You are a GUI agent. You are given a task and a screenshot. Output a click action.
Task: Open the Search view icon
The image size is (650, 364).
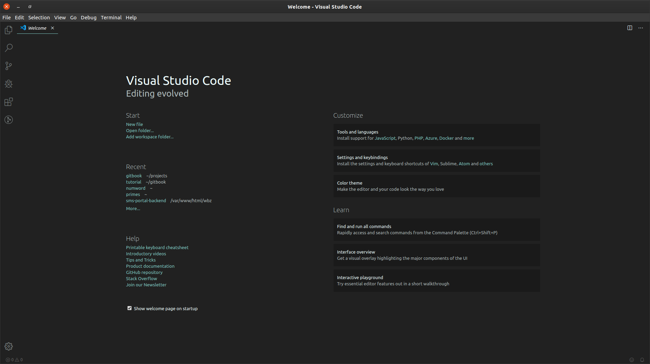pos(9,48)
